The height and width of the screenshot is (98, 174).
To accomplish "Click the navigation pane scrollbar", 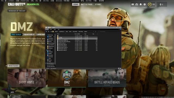I will click(x=55, y=49).
